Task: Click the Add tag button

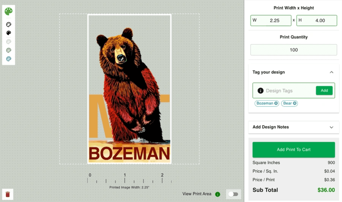Action: (x=324, y=90)
